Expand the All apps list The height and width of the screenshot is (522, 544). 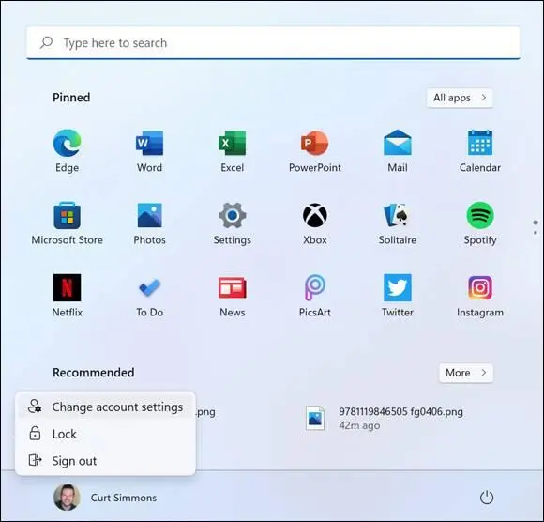(x=460, y=98)
